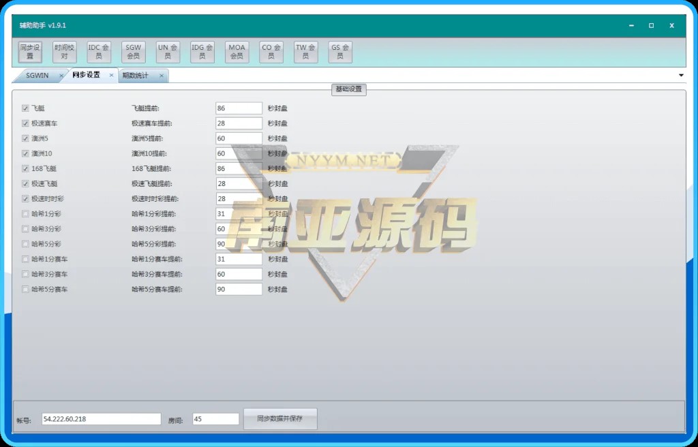Focus the 极速赛车提前 seconds field

click(x=239, y=123)
